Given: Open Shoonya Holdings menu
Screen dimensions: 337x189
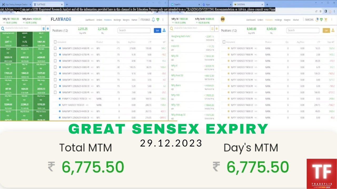Looking at the screenshot, I should [278, 20].
